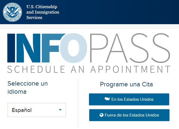Click the SCHEDULE AN APPOINTMENT tagline

click(89, 70)
